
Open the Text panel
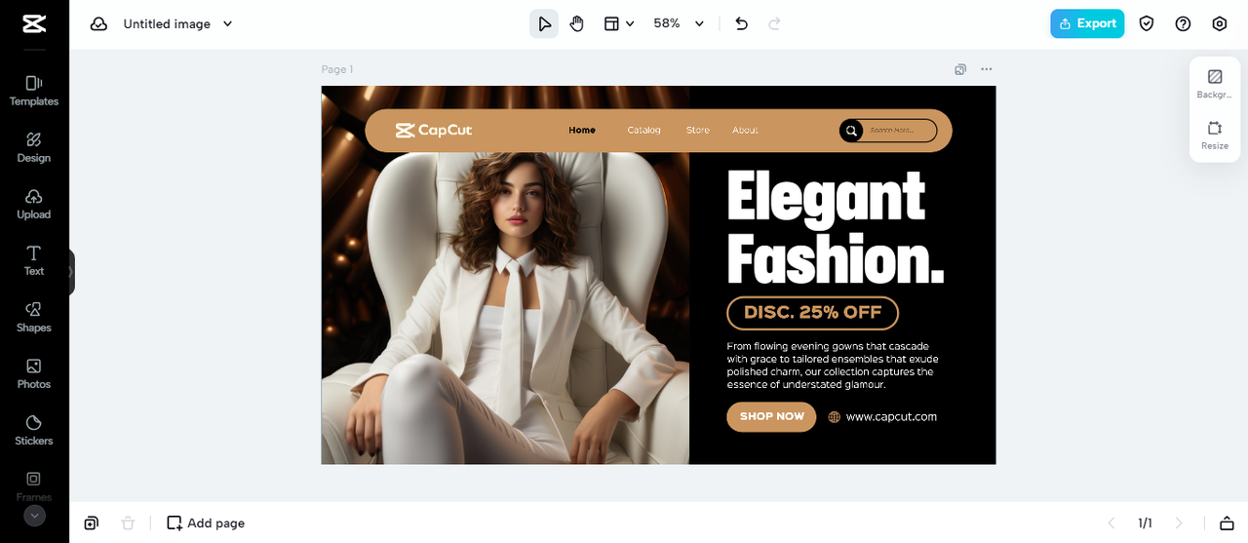coord(34,260)
